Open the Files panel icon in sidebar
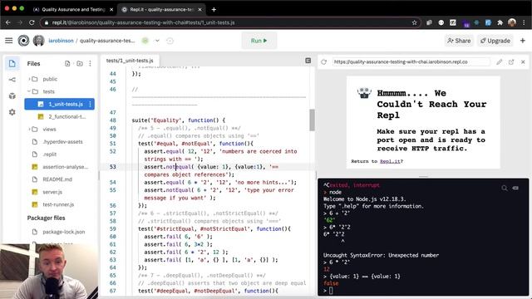Image resolution: width=532 pixels, height=299 pixels. coord(12,63)
